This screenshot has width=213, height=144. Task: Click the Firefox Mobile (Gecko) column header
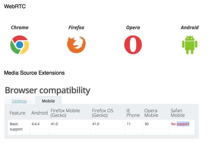click(x=65, y=113)
